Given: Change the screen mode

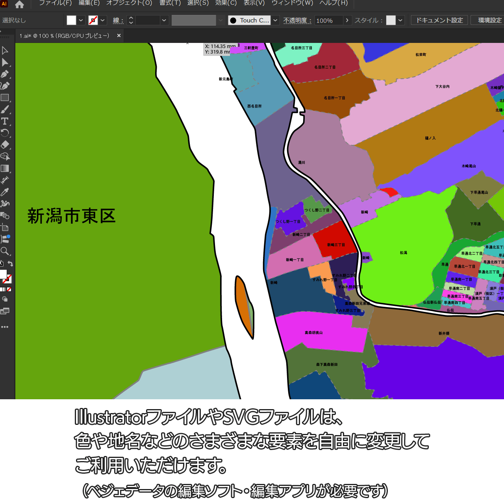Looking at the screenshot, I should (5, 311).
